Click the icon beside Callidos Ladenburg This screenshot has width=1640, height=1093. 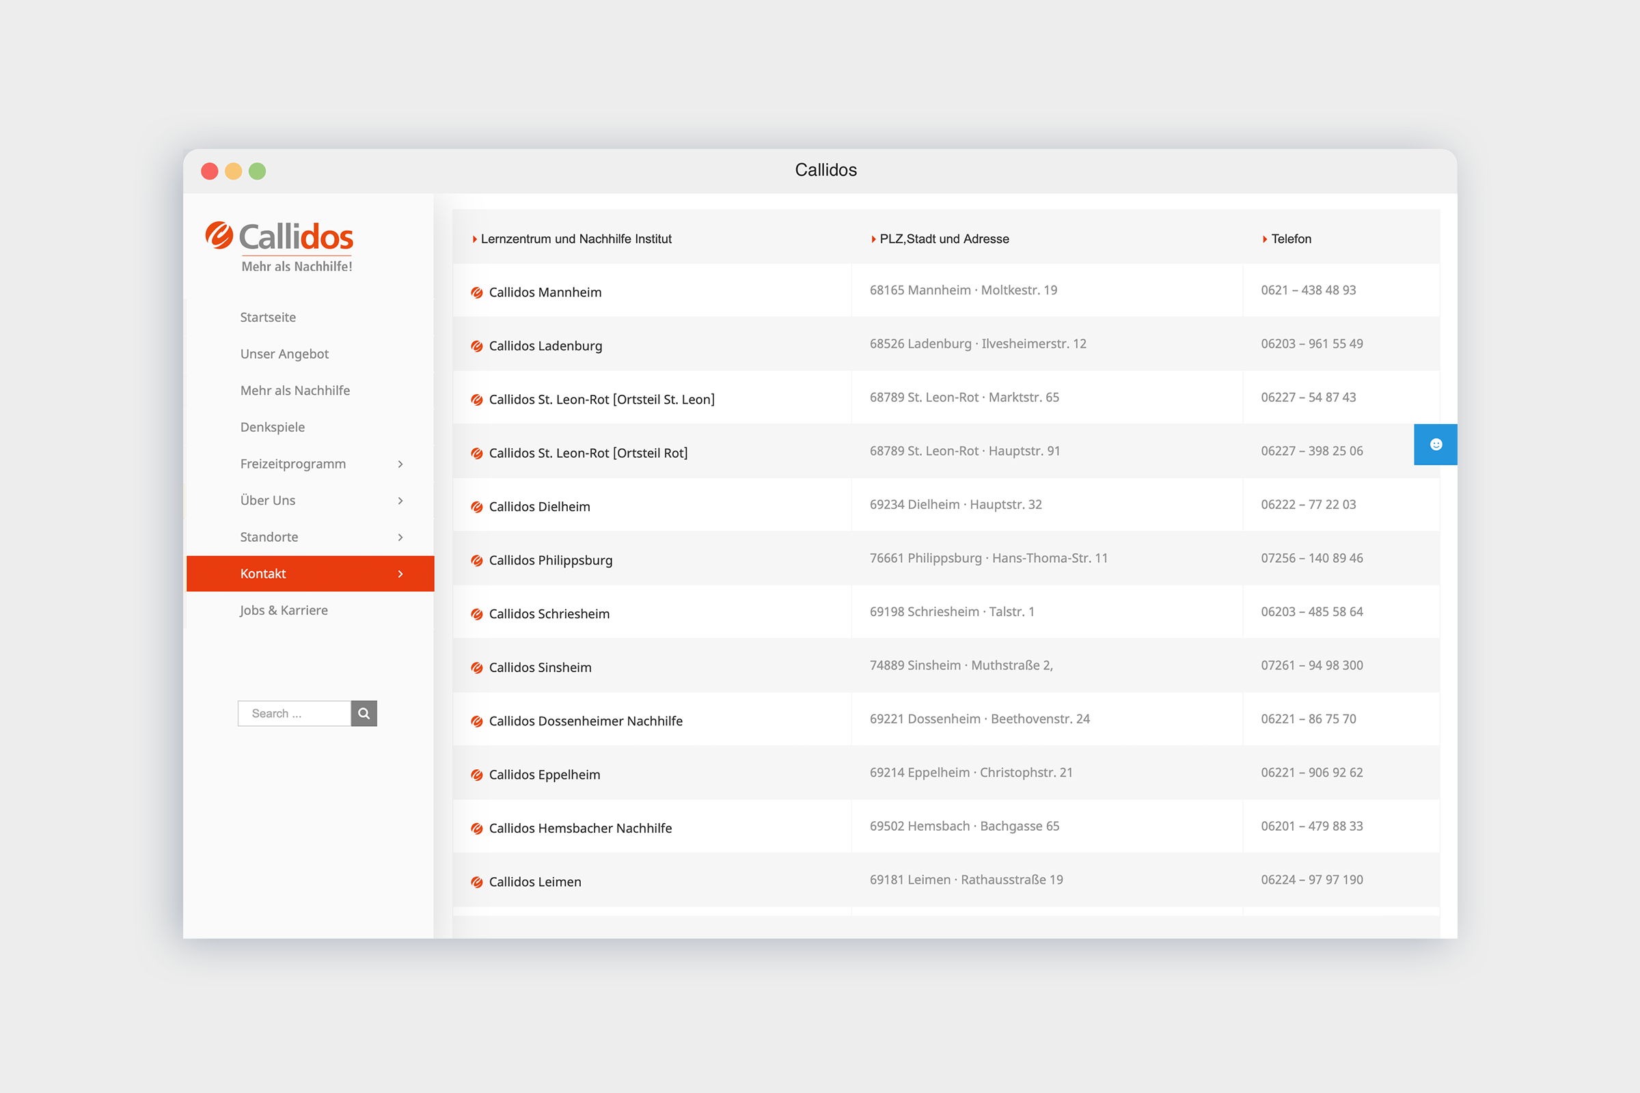[x=477, y=346]
